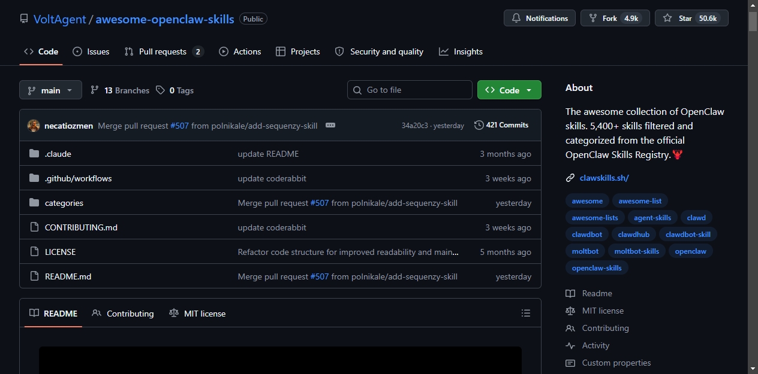
Task: Click the scrollbar down arrow
Action: point(753,369)
